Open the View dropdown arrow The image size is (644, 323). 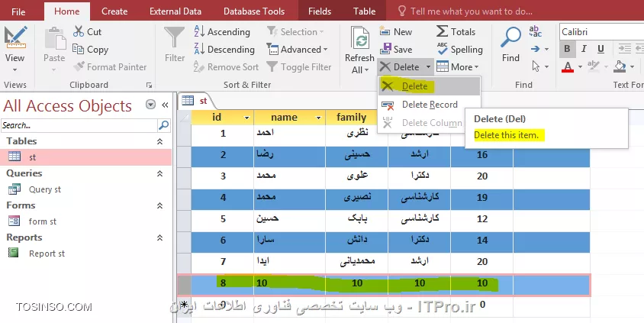[14, 69]
